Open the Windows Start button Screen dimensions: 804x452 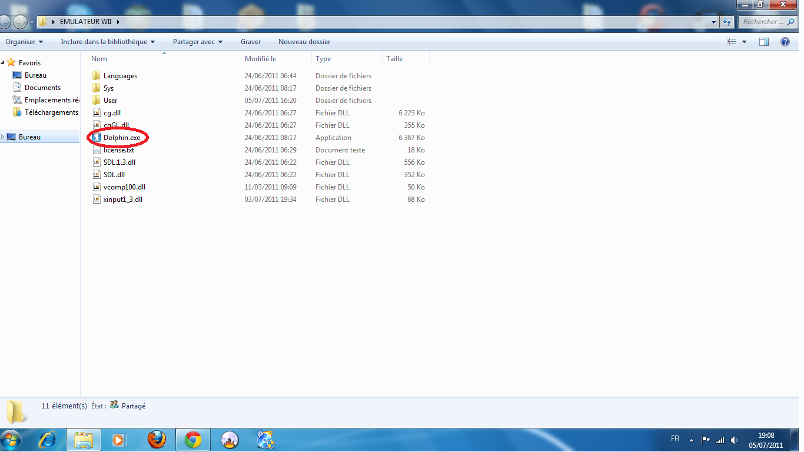pyautogui.click(x=11, y=440)
